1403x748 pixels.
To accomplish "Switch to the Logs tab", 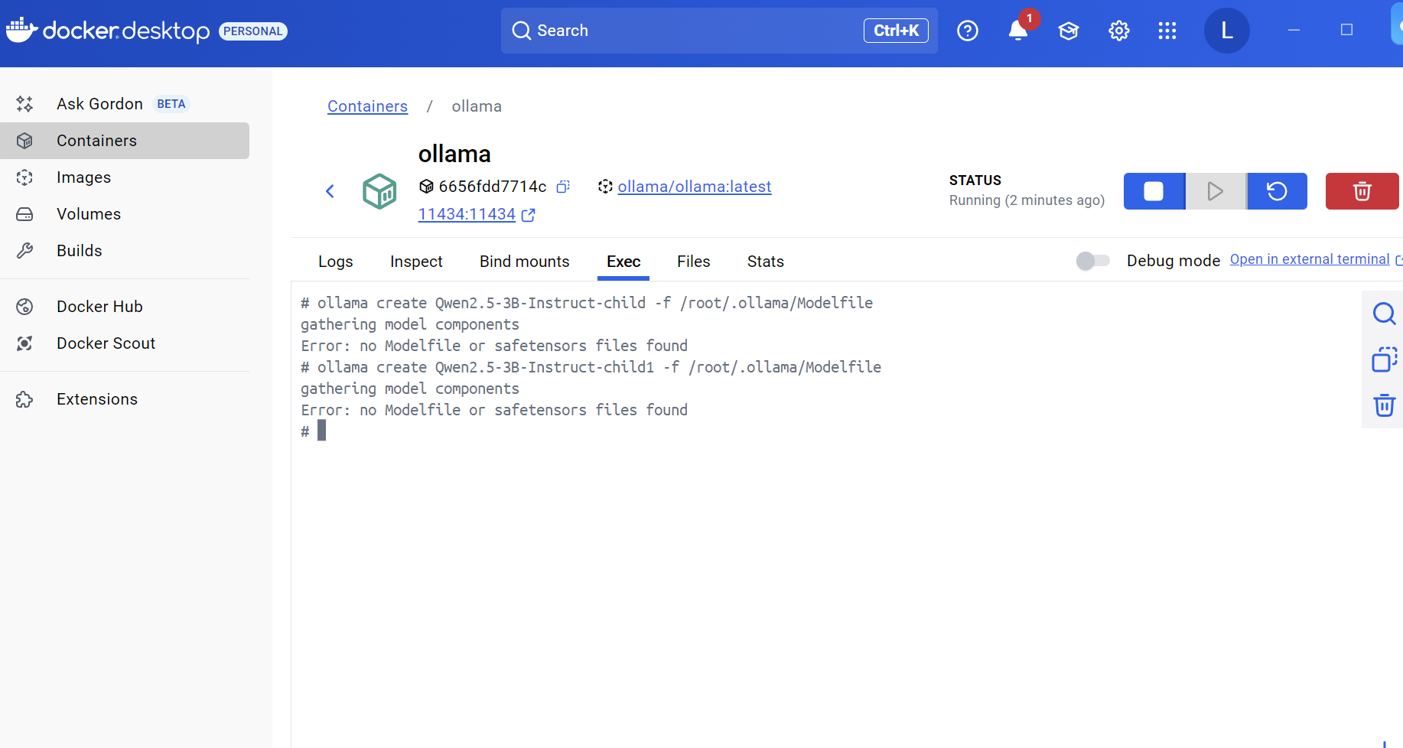I will [335, 262].
